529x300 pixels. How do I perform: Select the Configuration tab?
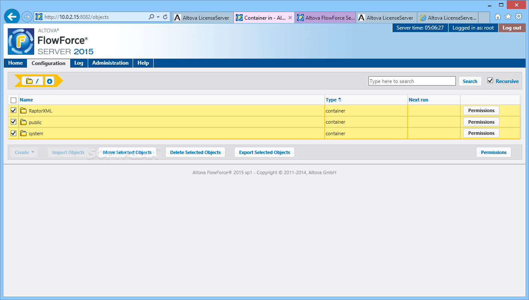[x=48, y=63]
